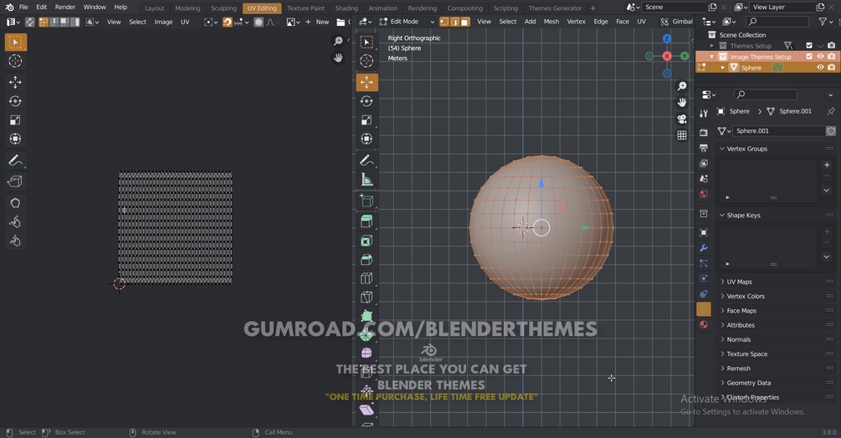Activate the Move tool in UV editor
The height and width of the screenshot is (438, 841).
click(15, 82)
